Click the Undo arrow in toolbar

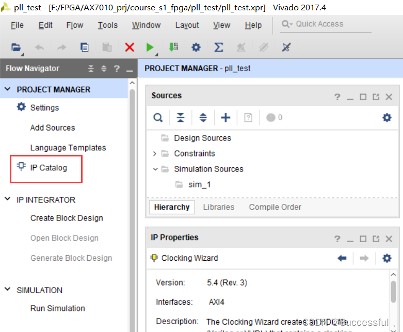click(39, 48)
